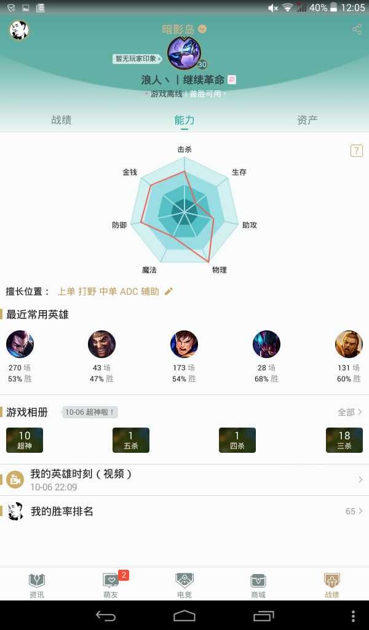Open 我的英雄时刻 video entry chevron
This screenshot has width=369, height=630.
pyautogui.click(x=360, y=479)
